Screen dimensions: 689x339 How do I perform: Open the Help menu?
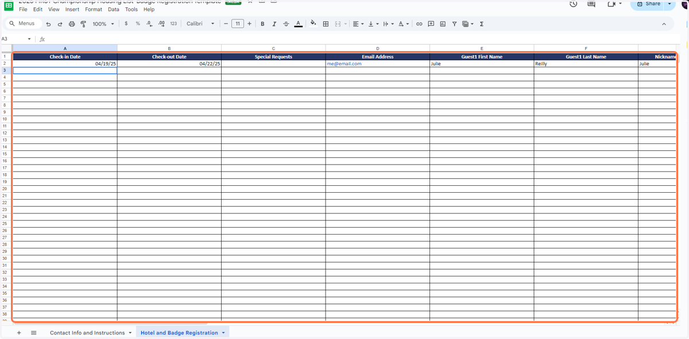pyautogui.click(x=149, y=10)
